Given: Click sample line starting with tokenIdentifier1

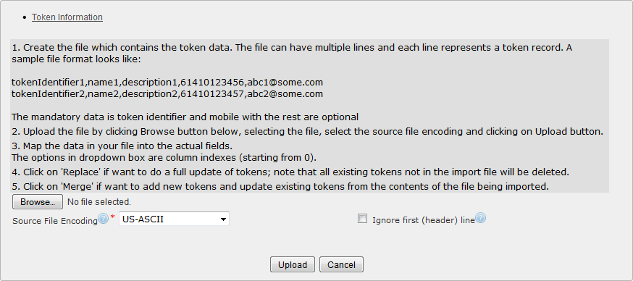Looking at the screenshot, I should pyautogui.click(x=167, y=83).
